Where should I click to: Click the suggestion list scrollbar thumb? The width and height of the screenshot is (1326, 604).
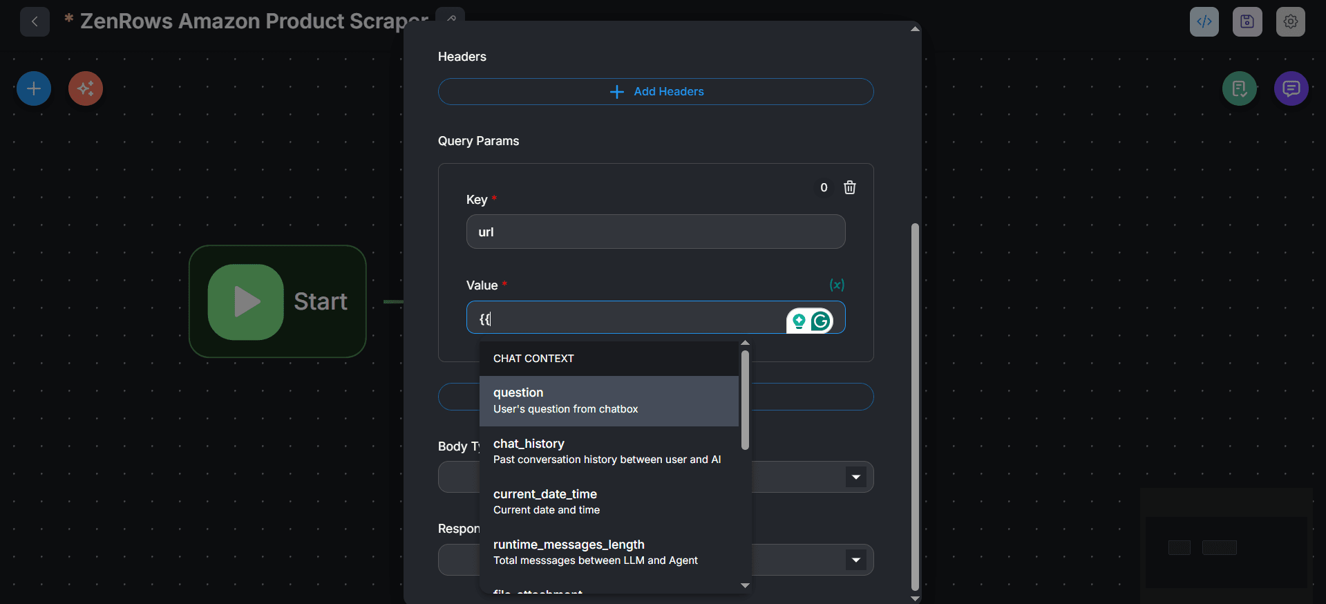(745, 400)
